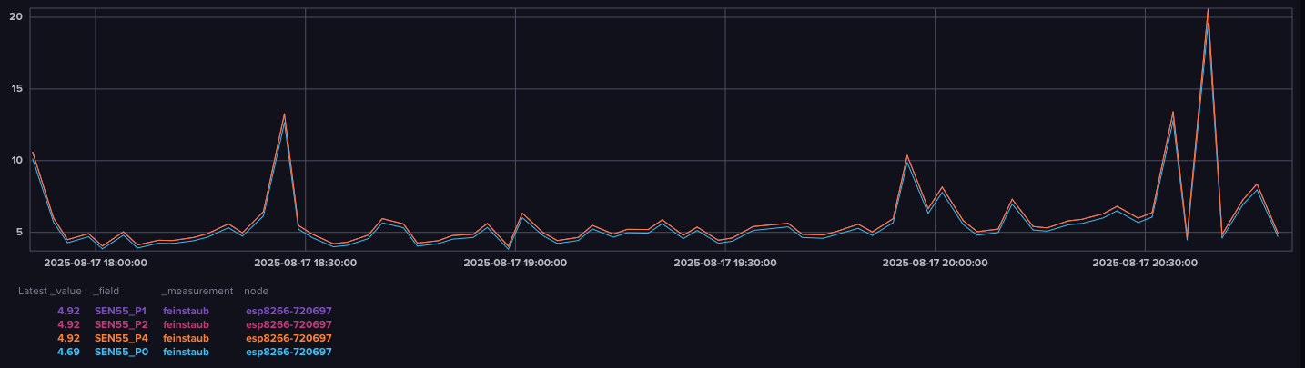Screen dimensions: 1305x368
Task: Click the y-axis label 15
Action: point(15,88)
